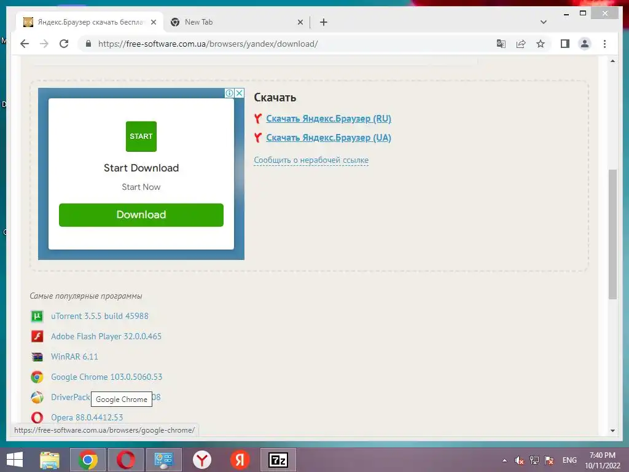Close the Яндекс.Браузер tab

coord(153,22)
